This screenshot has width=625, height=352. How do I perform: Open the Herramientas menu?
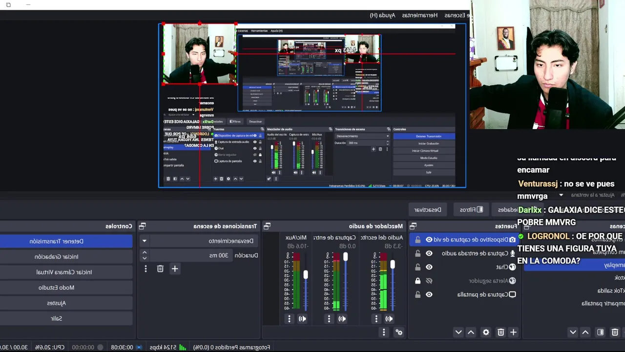click(x=420, y=15)
